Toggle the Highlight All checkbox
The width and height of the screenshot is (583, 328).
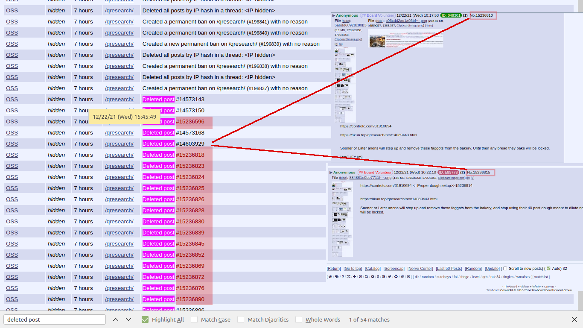145,319
